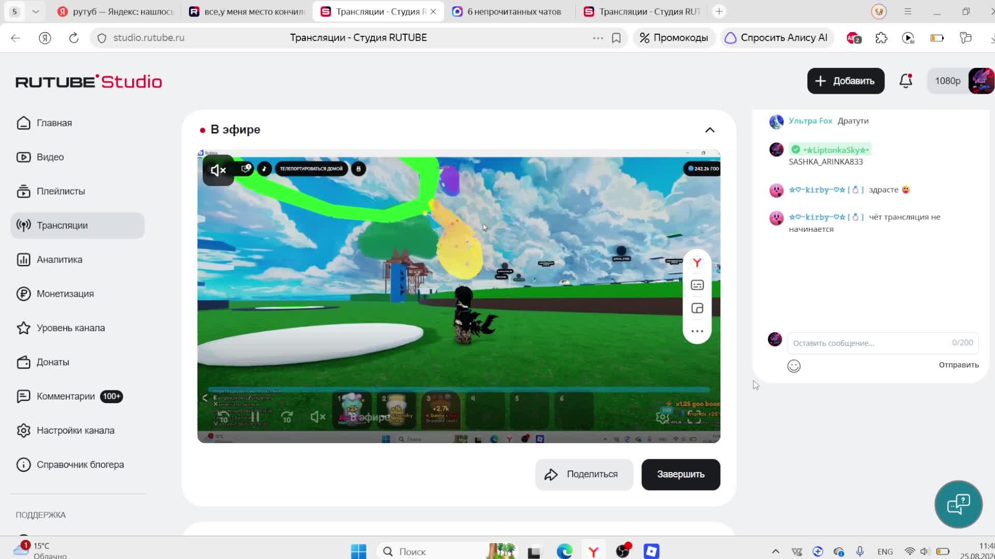Open the support chat widget
The image size is (995, 559).
(959, 504)
